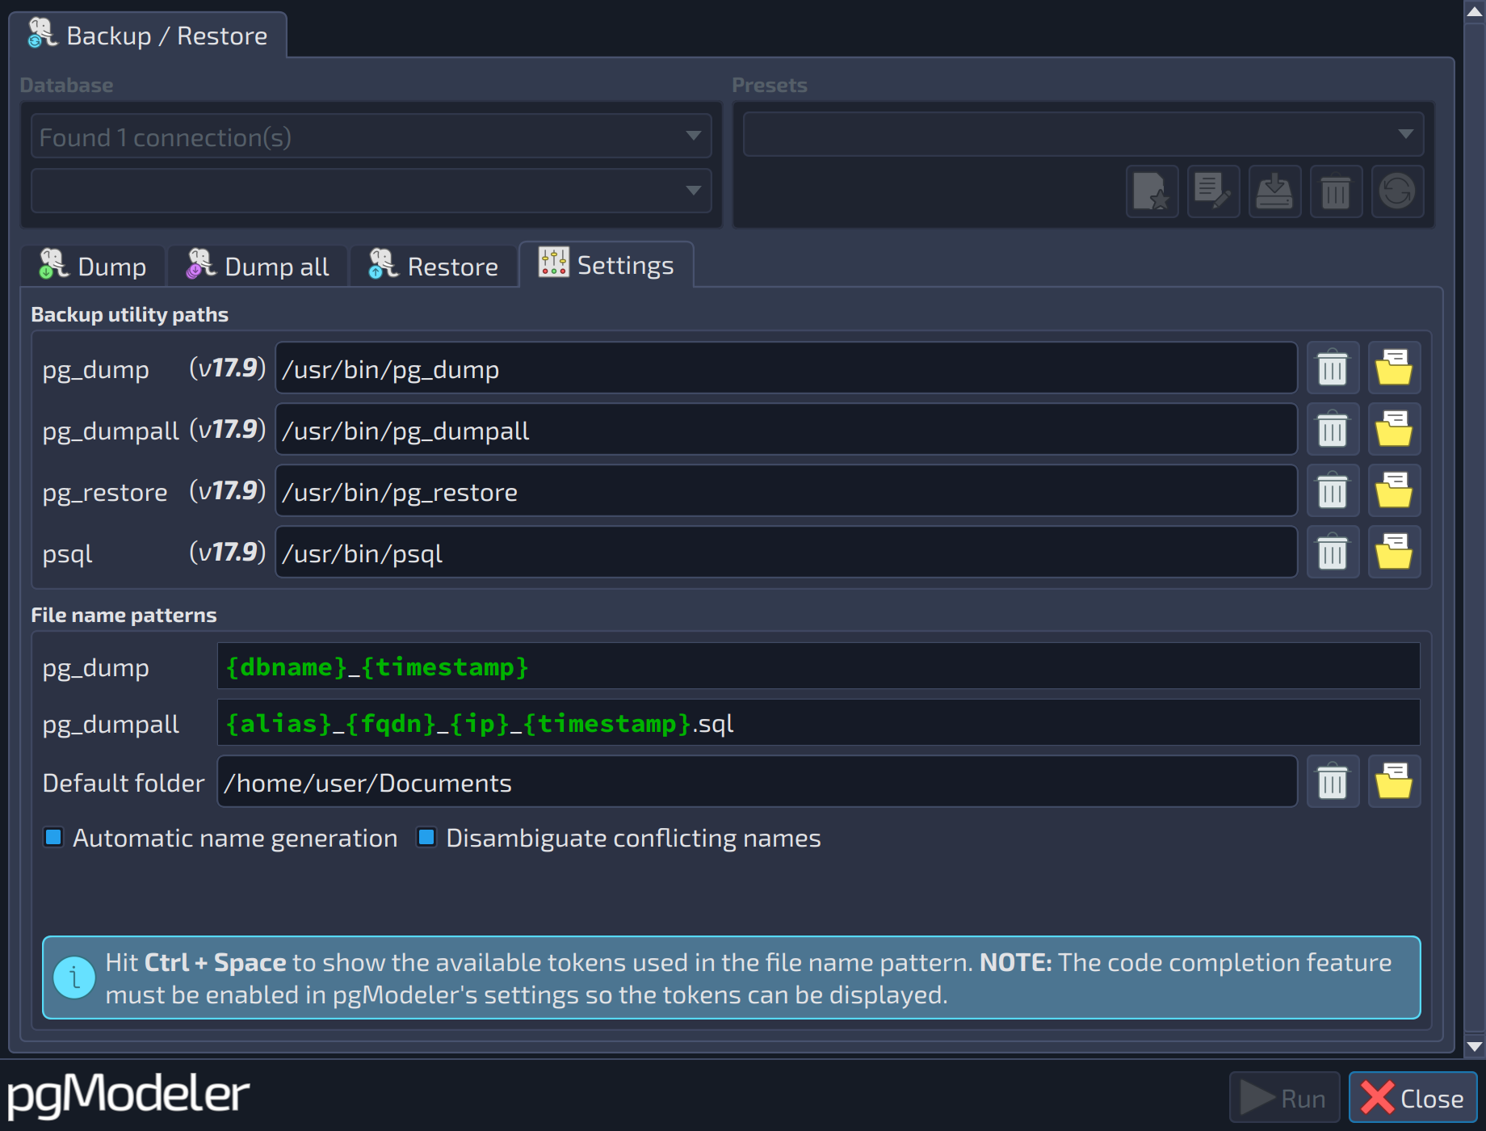Click the Run button
The image size is (1486, 1131).
1285,1098
